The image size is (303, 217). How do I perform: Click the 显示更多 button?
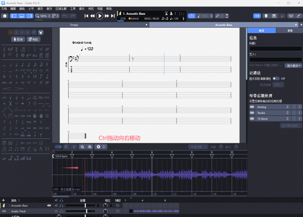coord(294,65)
